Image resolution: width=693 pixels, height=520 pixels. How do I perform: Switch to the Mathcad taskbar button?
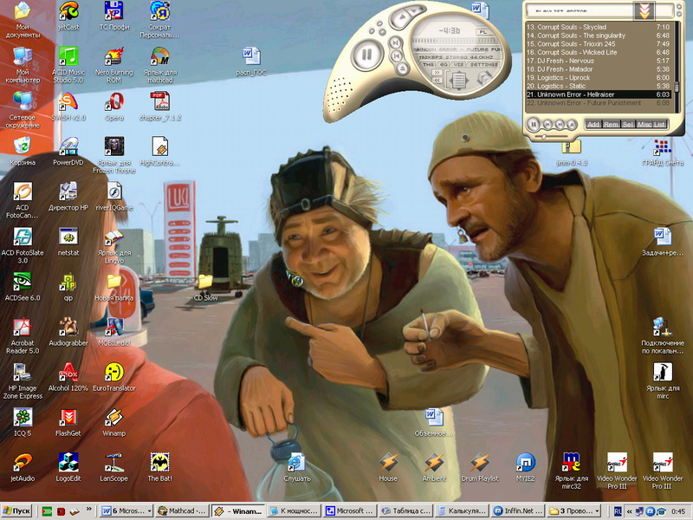(x=182, y=511)
